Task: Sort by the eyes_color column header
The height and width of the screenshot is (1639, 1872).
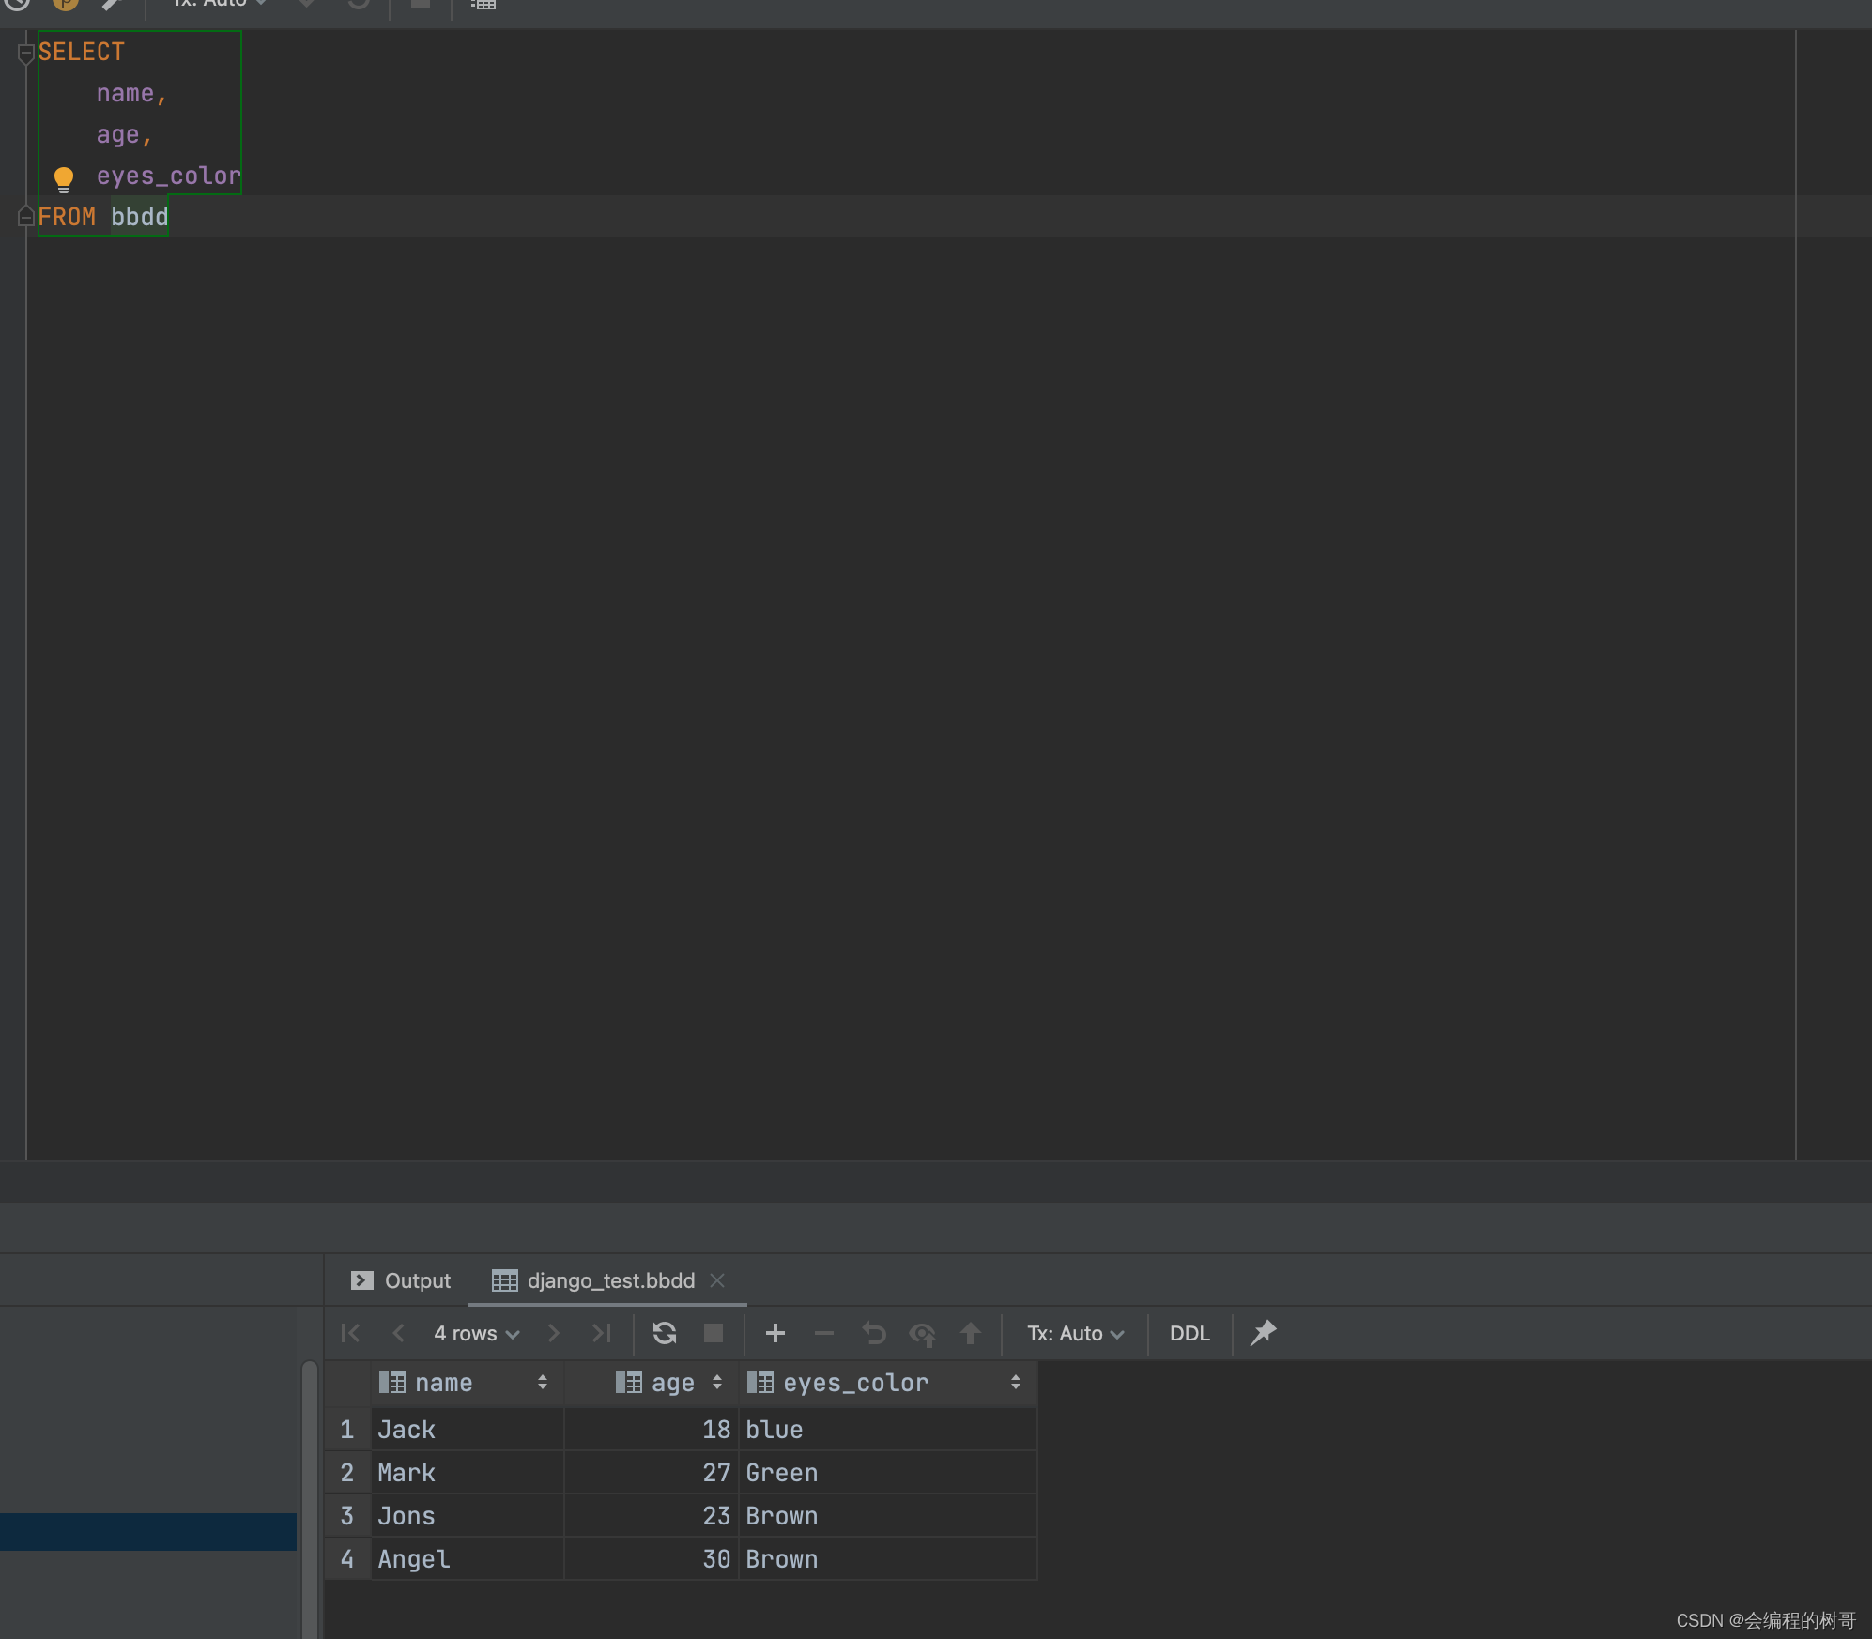Action: [888, 1383]
